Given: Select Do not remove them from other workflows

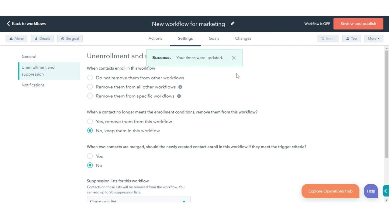Looking at the screenshot, I should [x=90, y=78].
